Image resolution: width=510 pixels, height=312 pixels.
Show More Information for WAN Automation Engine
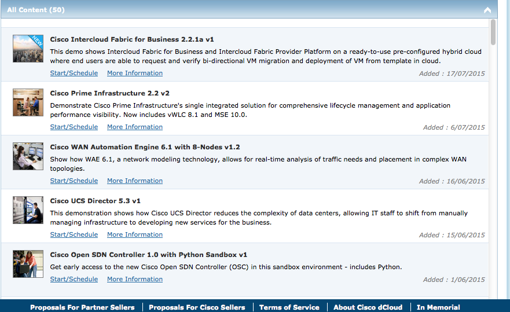[x=135, y=181]
